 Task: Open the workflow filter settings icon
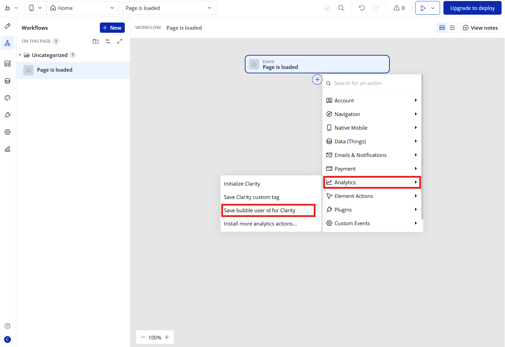click(x=108, y=41)
